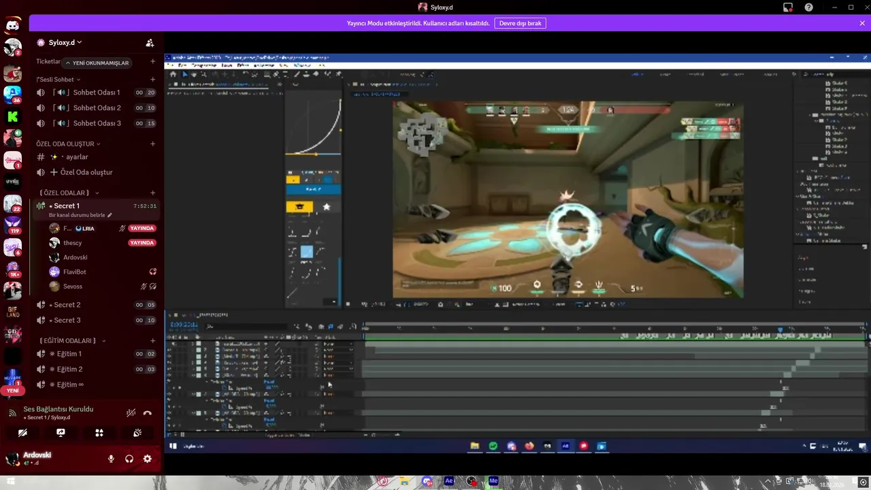
Task: Open the ayarlar text channel
Action: (96, 157)
